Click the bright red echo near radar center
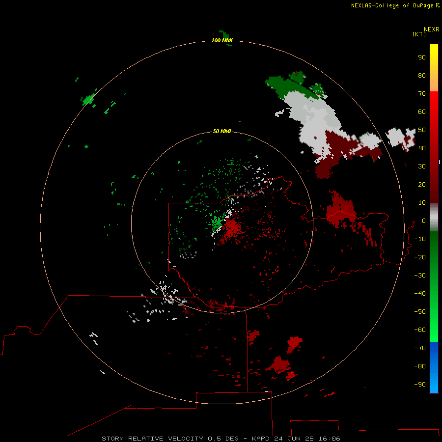The width and height of the screenshot is (442, 442). click(232, 227)
